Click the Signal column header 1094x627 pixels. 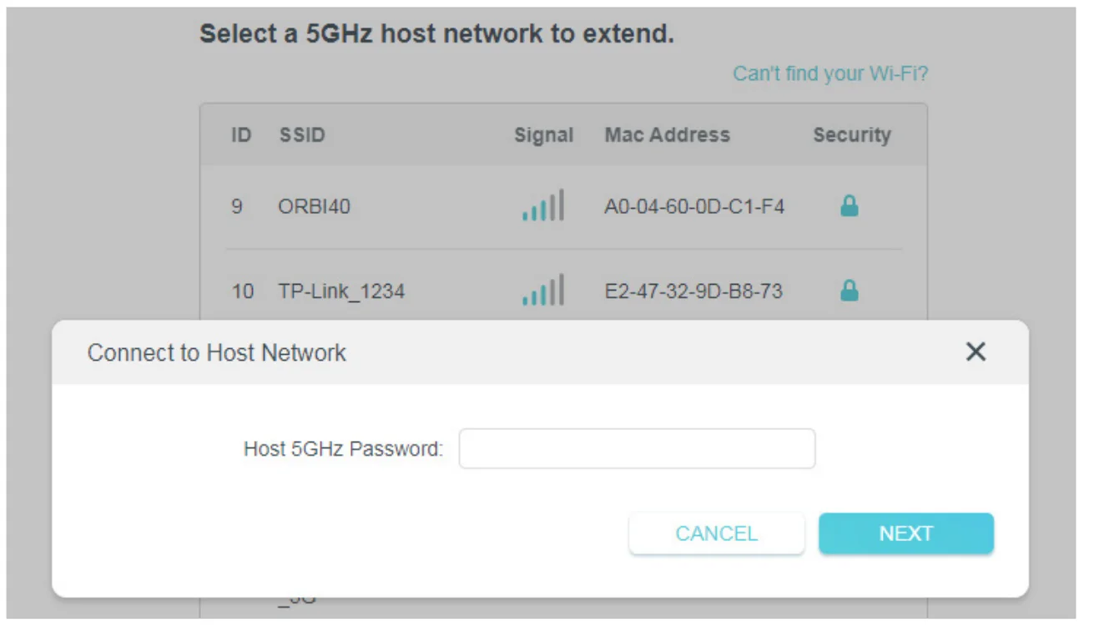pyautogui.click(x=543, y=134)
